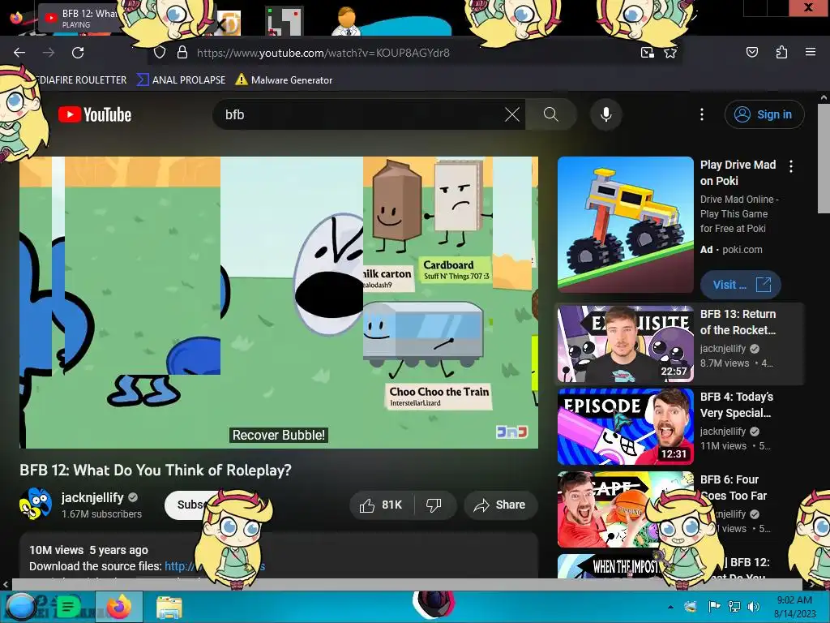The height and width of the screenshot is (623, 830).
Task: Go back to previous page
Action: 19,53
